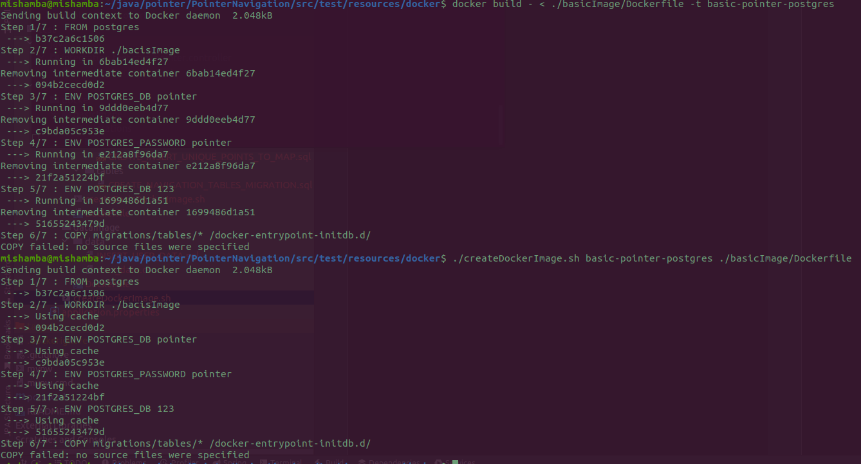Click './basicImage/Dockerfile' argument in second command
This screenshot has width=861, height=464.
point(785,258)
